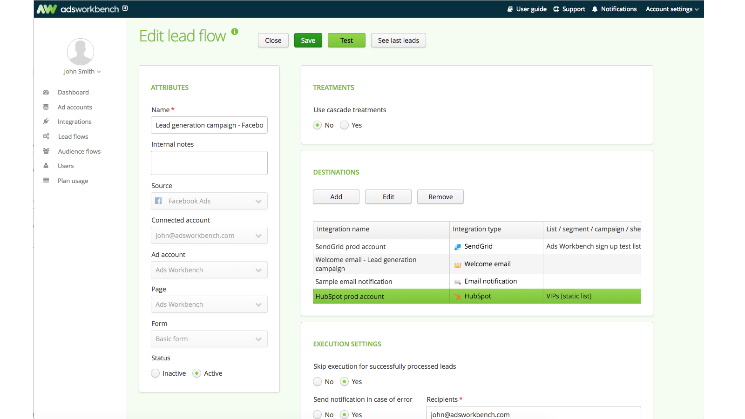Click inside the Internal notes field
This screenshot has height=419, width=745.
[x=209, y=163]
